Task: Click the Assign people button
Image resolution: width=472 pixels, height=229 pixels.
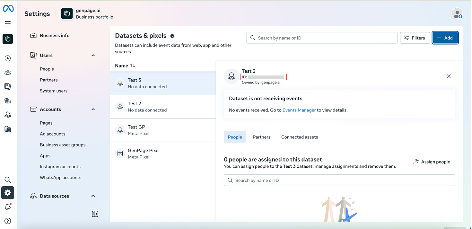Action: [432, 162]
